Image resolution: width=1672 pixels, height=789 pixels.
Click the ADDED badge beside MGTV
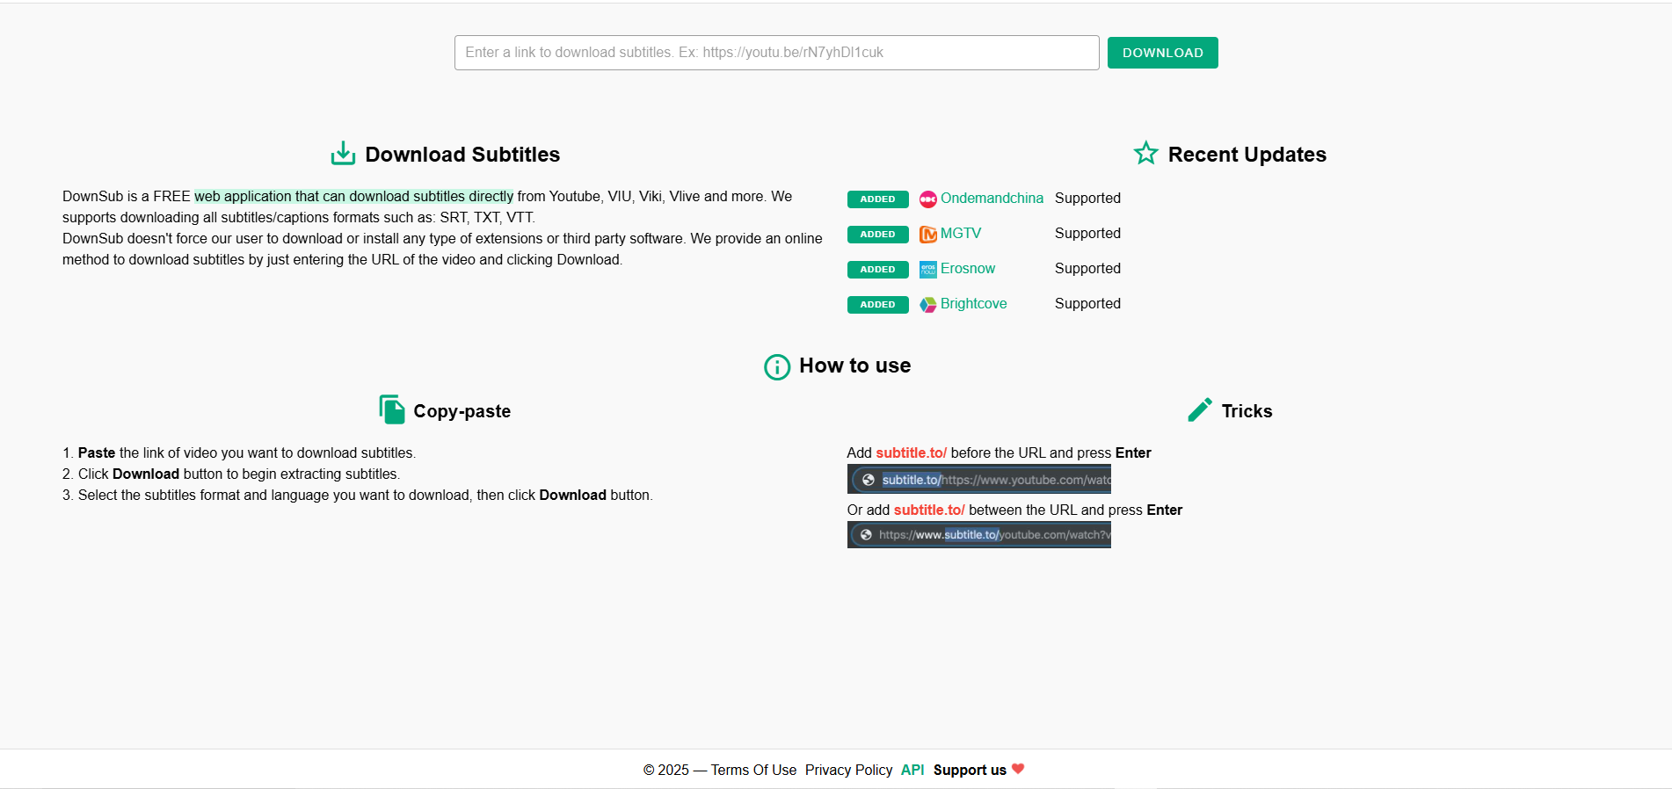(877, 235)
